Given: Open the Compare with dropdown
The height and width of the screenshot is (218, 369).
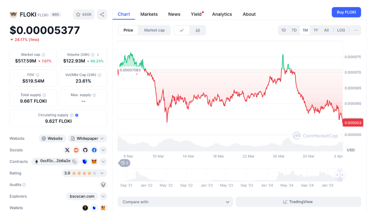Looking at the screenshot, I should [175, 202].
